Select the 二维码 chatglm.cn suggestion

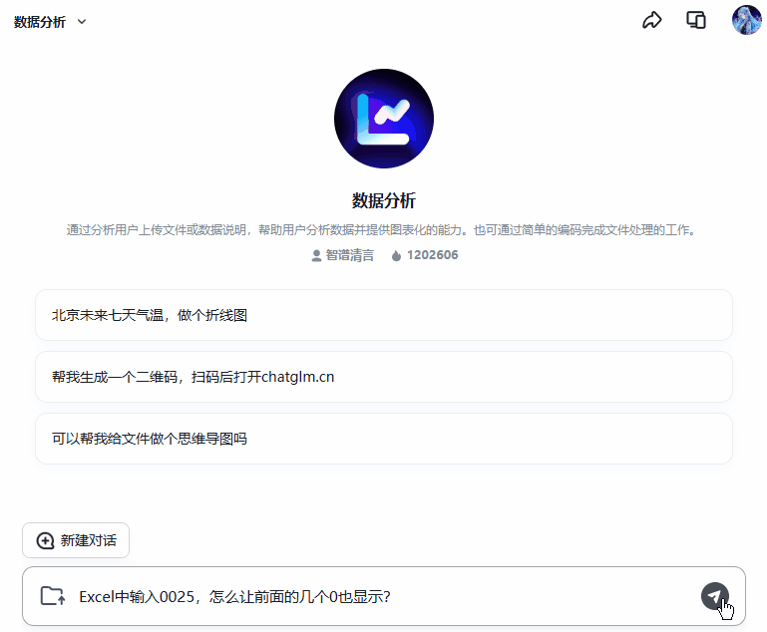(384, 377)
